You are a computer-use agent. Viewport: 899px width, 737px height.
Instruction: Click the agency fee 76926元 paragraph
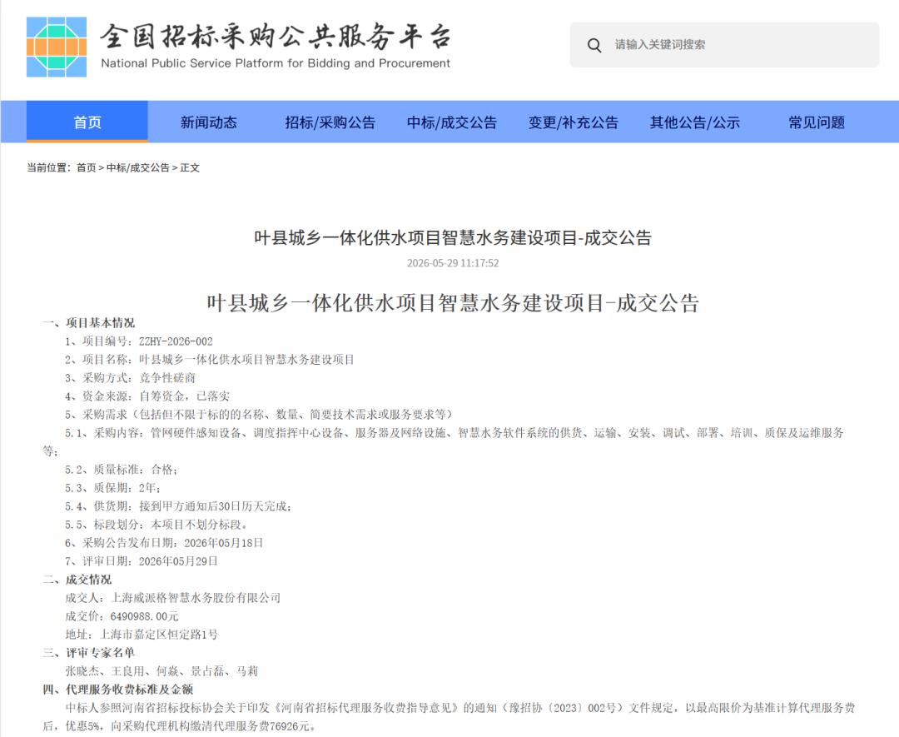(x=449, y=717)
